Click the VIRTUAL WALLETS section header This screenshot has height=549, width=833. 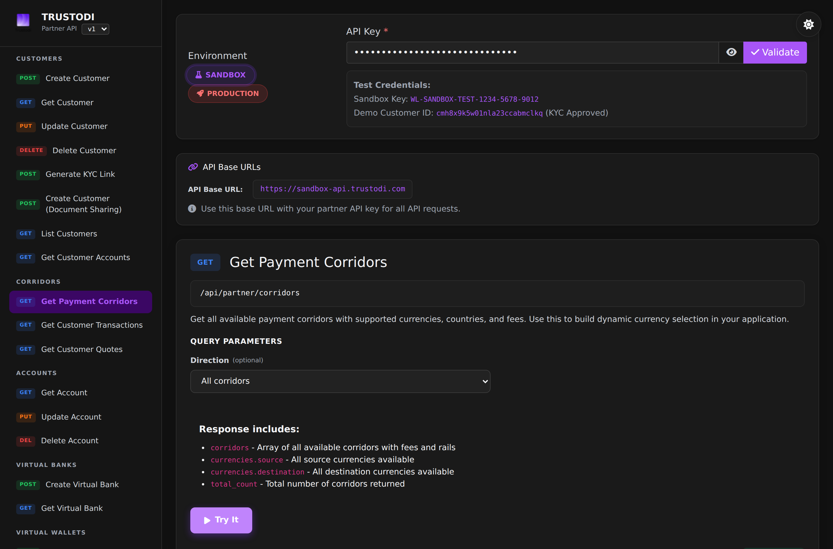tap(51, 533)
